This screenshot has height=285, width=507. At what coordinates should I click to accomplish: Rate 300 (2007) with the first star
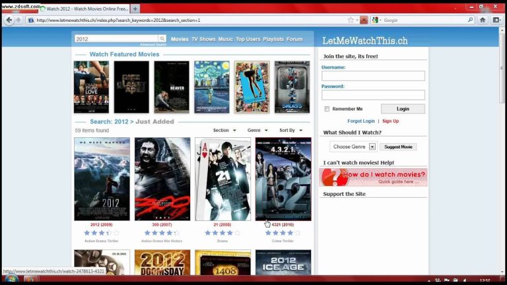(x=147, y=233)
